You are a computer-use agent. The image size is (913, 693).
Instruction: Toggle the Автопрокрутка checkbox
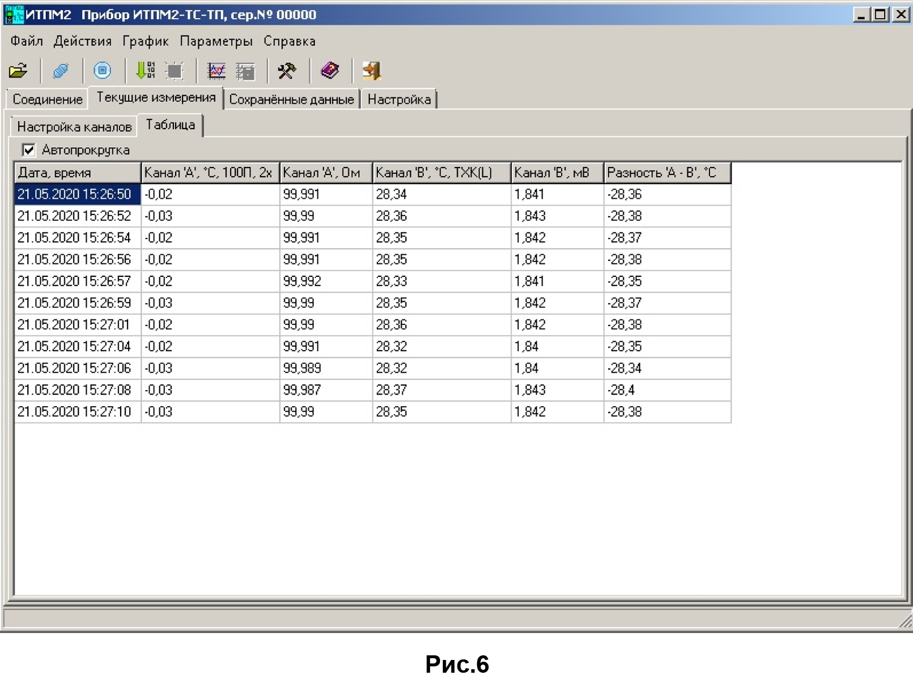(28, 150)
